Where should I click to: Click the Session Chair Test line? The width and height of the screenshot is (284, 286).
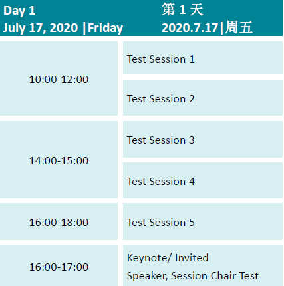[215, 276]
